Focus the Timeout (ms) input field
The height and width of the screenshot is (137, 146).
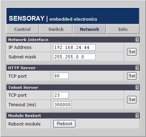point(62,105)
